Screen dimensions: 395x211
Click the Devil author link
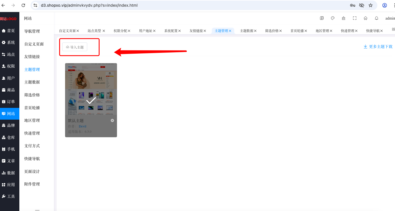point(82,126)
